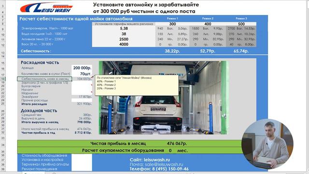The height and width of the screenshot is (174, 309).
Task: Select the cold water tariff cell 38
Action: click(124, 34)
